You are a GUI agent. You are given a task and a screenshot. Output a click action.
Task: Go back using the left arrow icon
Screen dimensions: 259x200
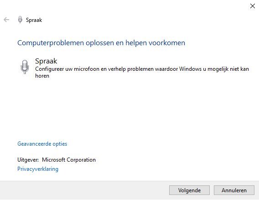pos(6,20)
